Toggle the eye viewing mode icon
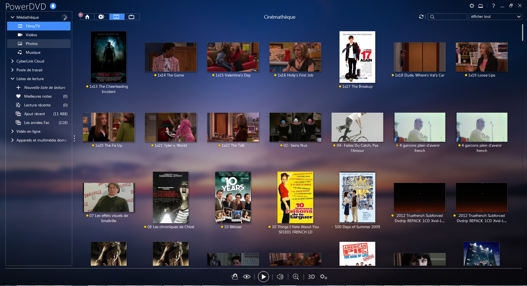 [247, 277]
